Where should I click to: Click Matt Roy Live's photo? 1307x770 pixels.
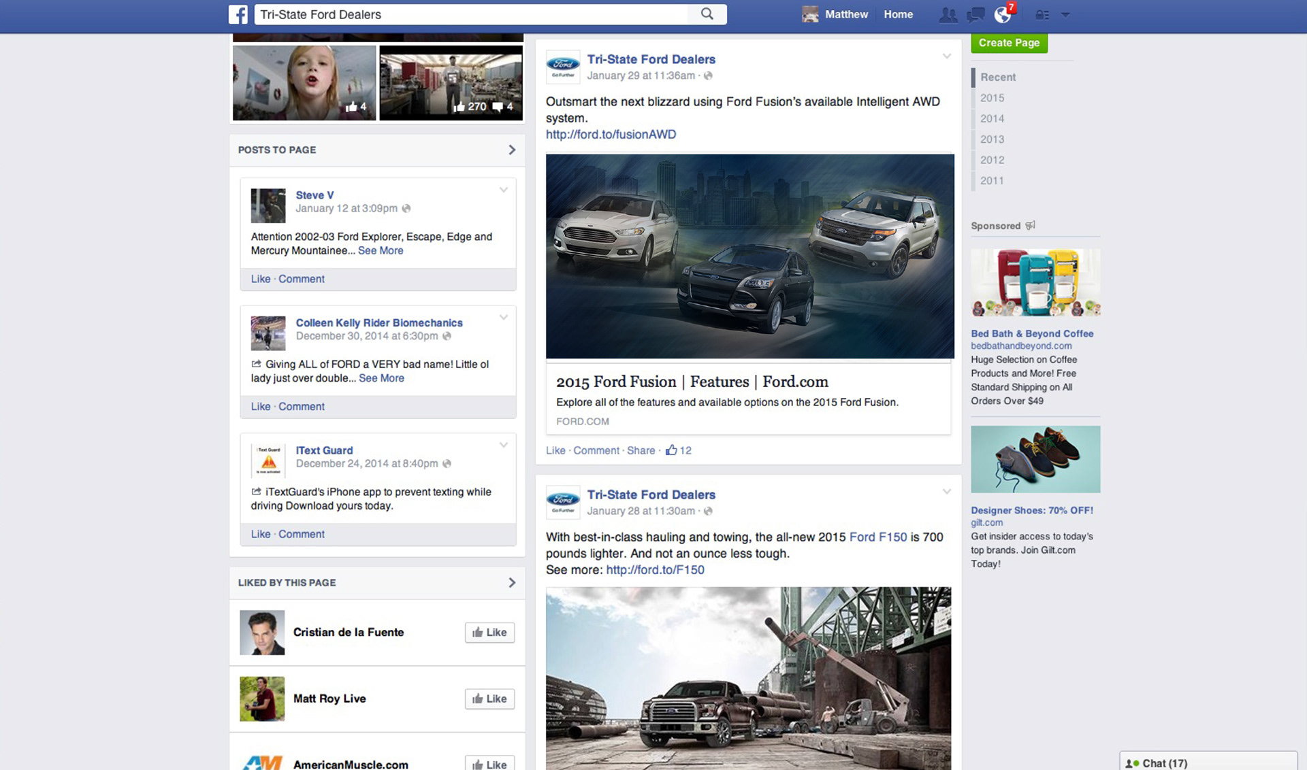(x=262, y=699)
